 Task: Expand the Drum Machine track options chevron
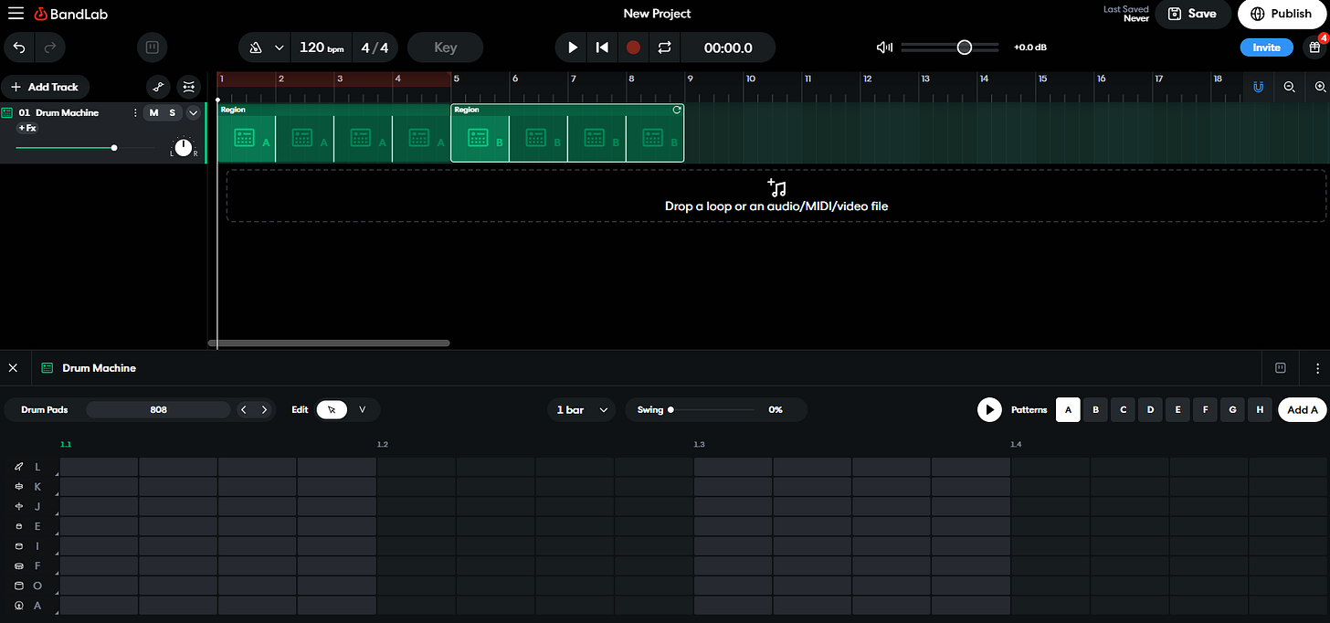point(193,112)
